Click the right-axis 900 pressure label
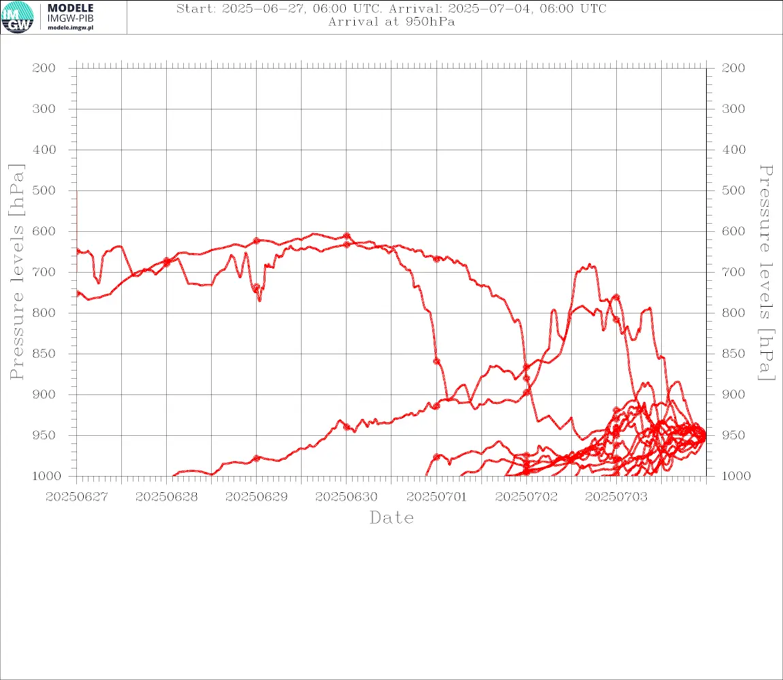Image resolution: width=783 pixels, height=680 pixels. [733, 394]
